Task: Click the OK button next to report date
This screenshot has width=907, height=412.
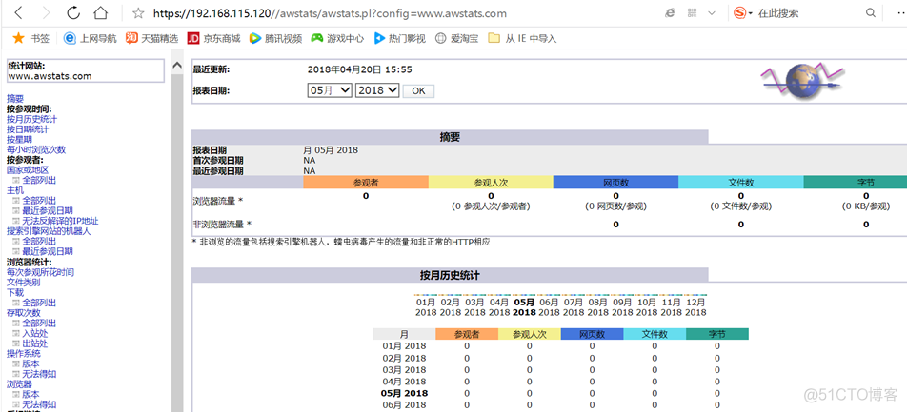Action: [x=418, y=90]
